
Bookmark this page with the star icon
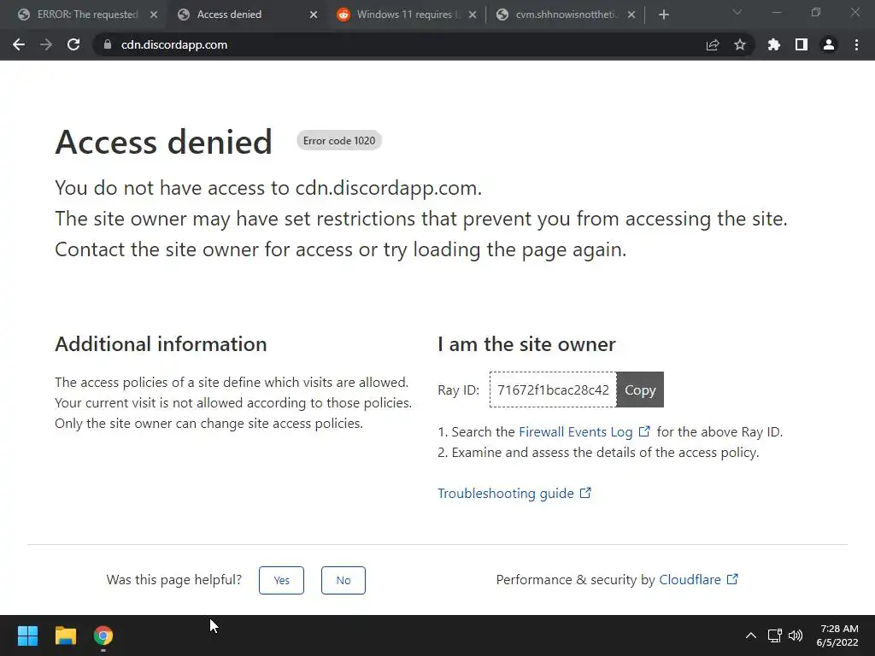click(740, 44)
